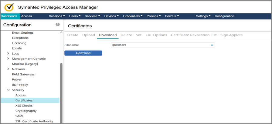Viewport: 272px width, 124px height.
Task: Expand the Network tree node
Action: [8, 69]
